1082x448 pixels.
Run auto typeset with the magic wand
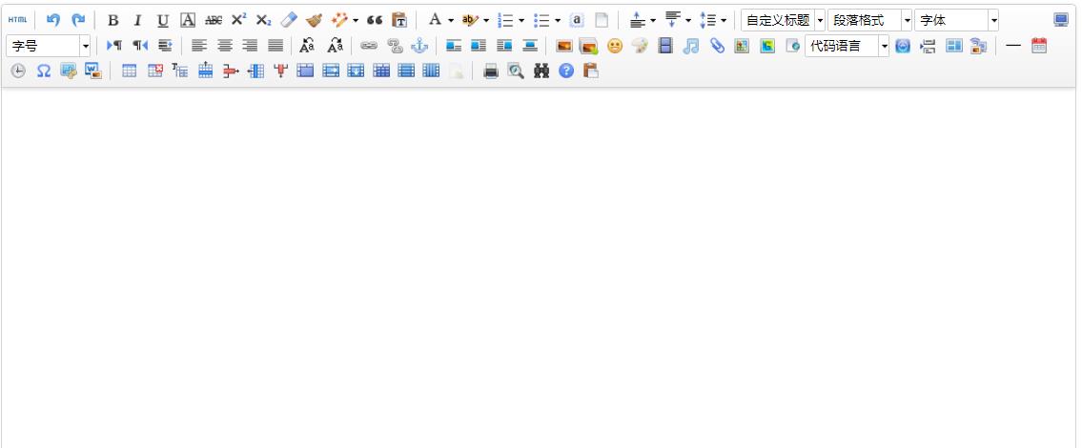[x=339, y=20]
